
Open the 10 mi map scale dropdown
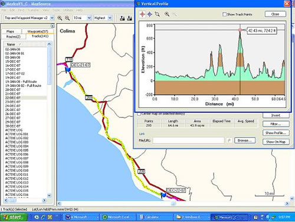(x=89, y=18)
